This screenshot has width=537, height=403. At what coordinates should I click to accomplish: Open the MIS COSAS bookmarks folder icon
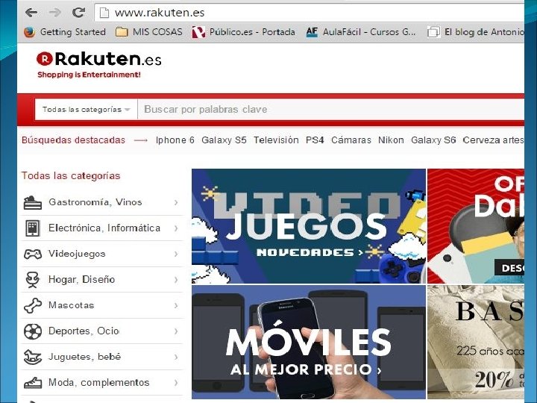tap(122, 32)
